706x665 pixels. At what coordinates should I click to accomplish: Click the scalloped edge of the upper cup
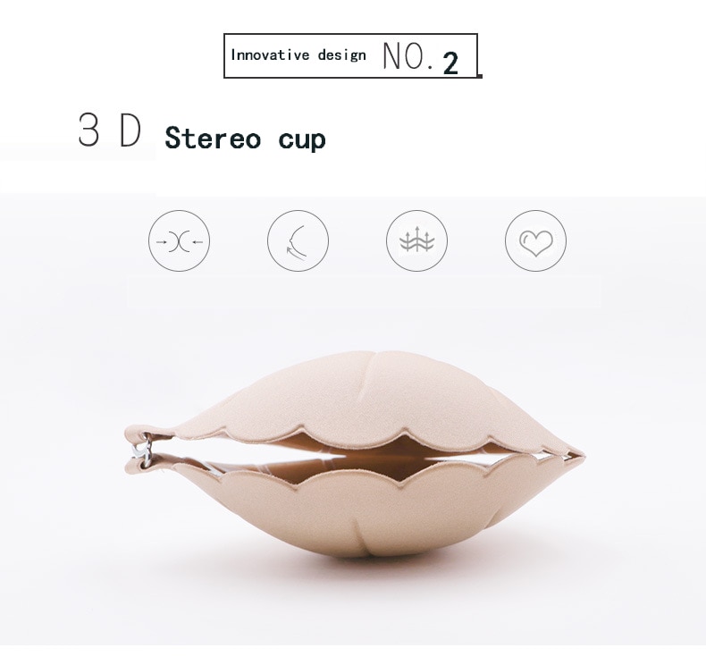360,438
